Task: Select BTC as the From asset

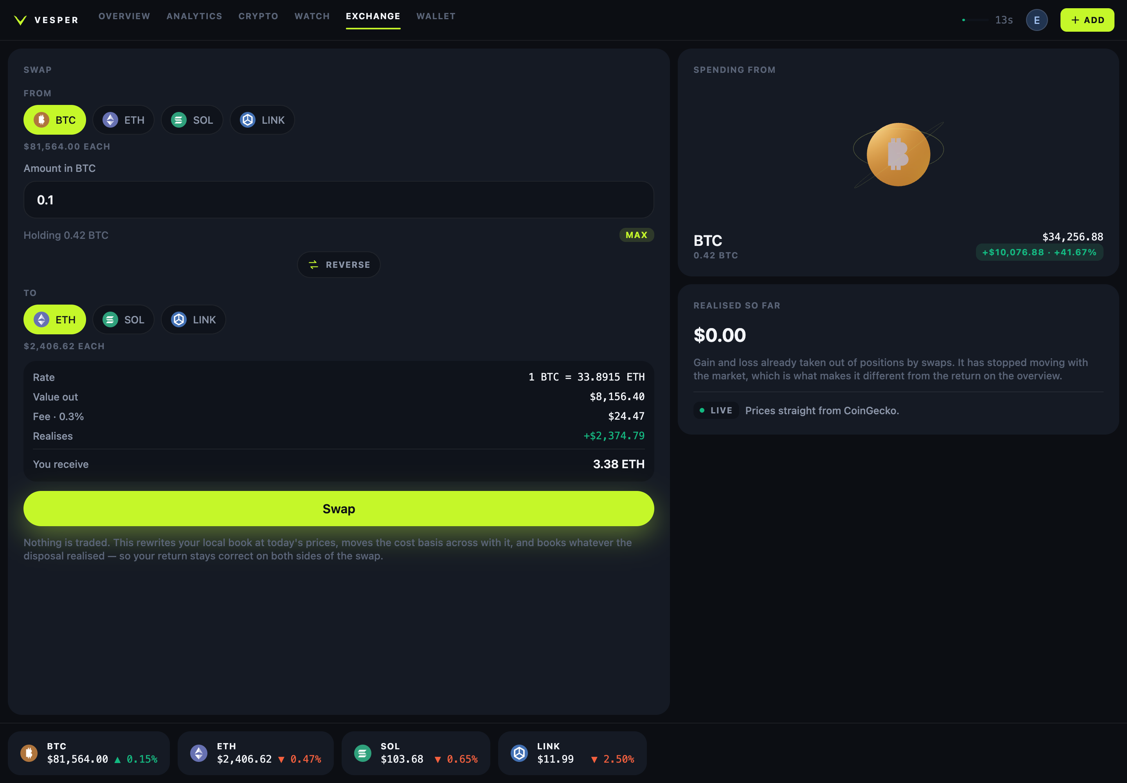Action: coord(54,120)
